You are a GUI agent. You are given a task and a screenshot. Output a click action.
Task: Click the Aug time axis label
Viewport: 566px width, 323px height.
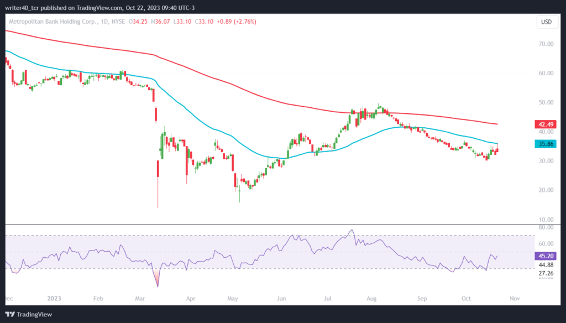371,299
